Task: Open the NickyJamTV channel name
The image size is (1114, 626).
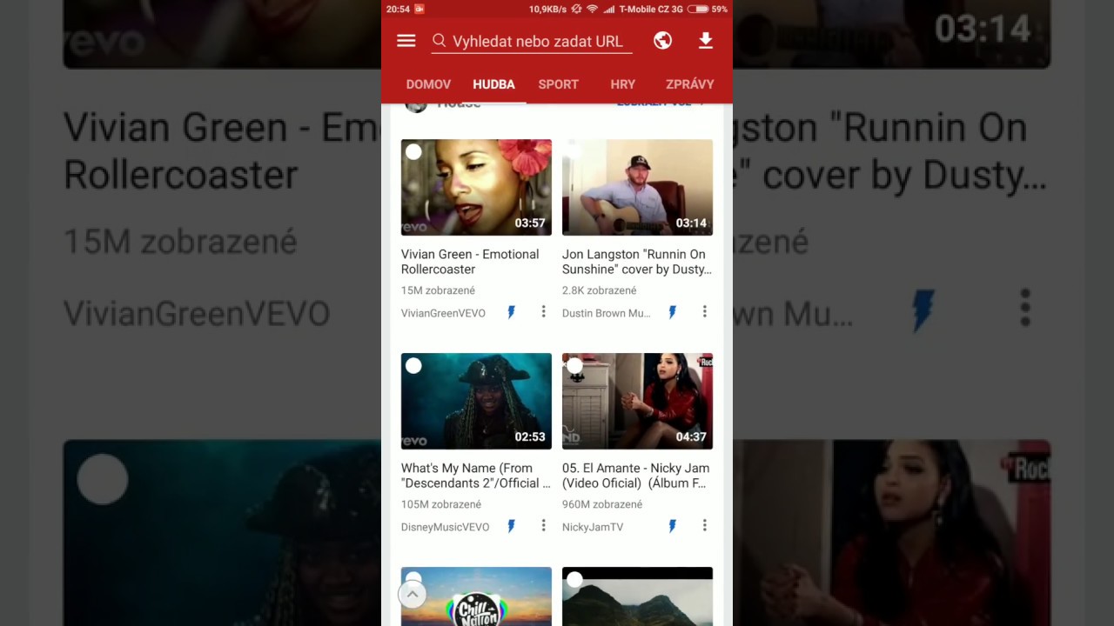Action: pyautogui.click(x=593, y=527)
